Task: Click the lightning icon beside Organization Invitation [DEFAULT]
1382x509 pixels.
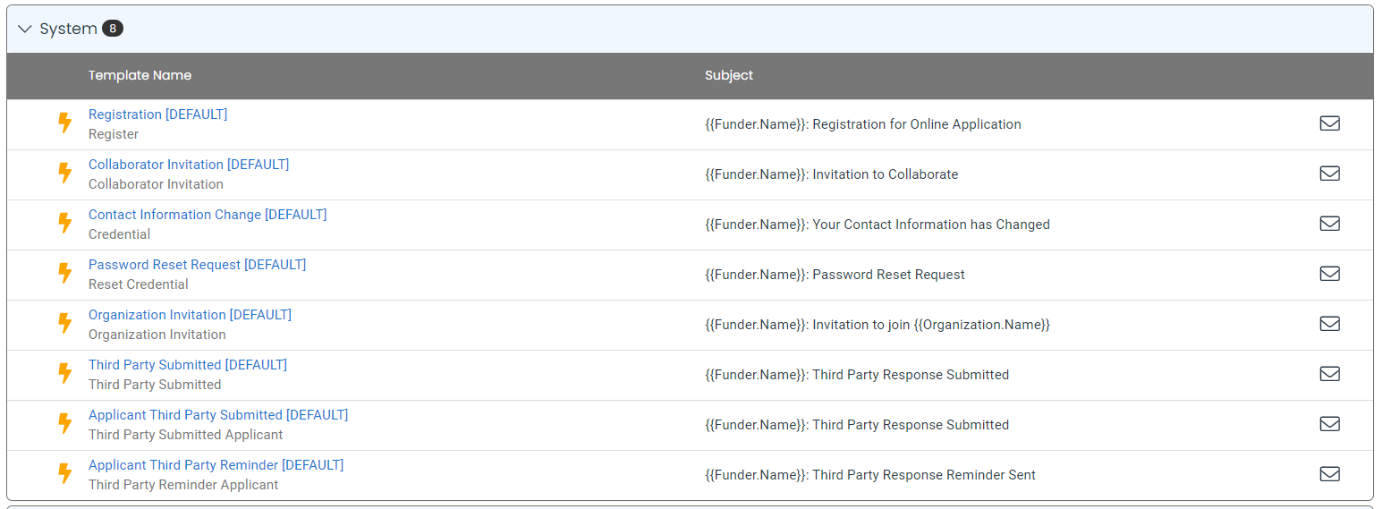Action: click(64, 324)
